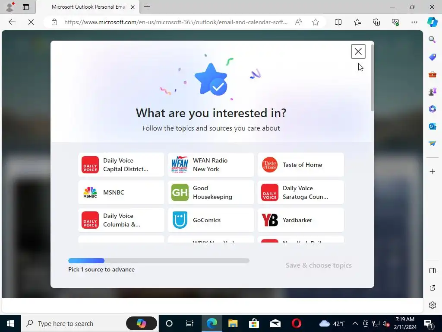The width and height of the screenshot is (442, 332).
Task: Follow the Yardbarker source
Action: (301, 220)
